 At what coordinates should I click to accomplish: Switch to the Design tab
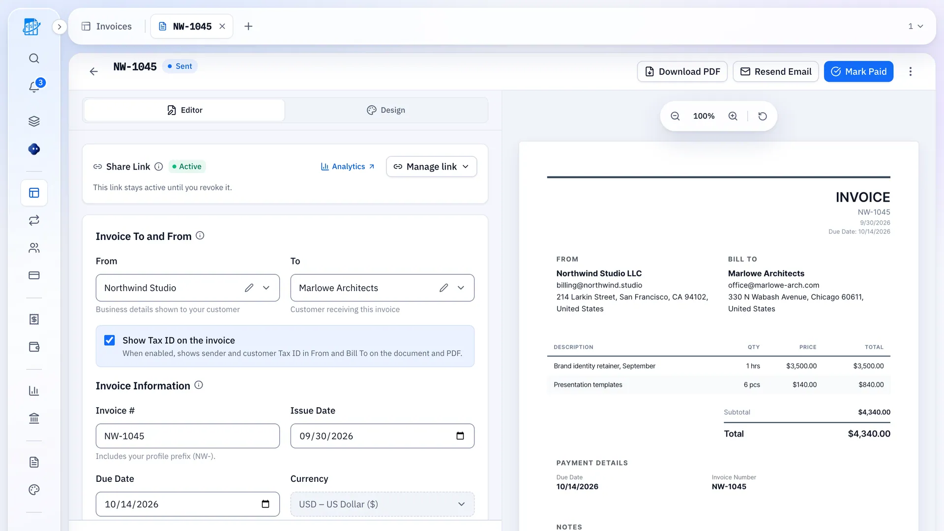[x=386, y=110]
